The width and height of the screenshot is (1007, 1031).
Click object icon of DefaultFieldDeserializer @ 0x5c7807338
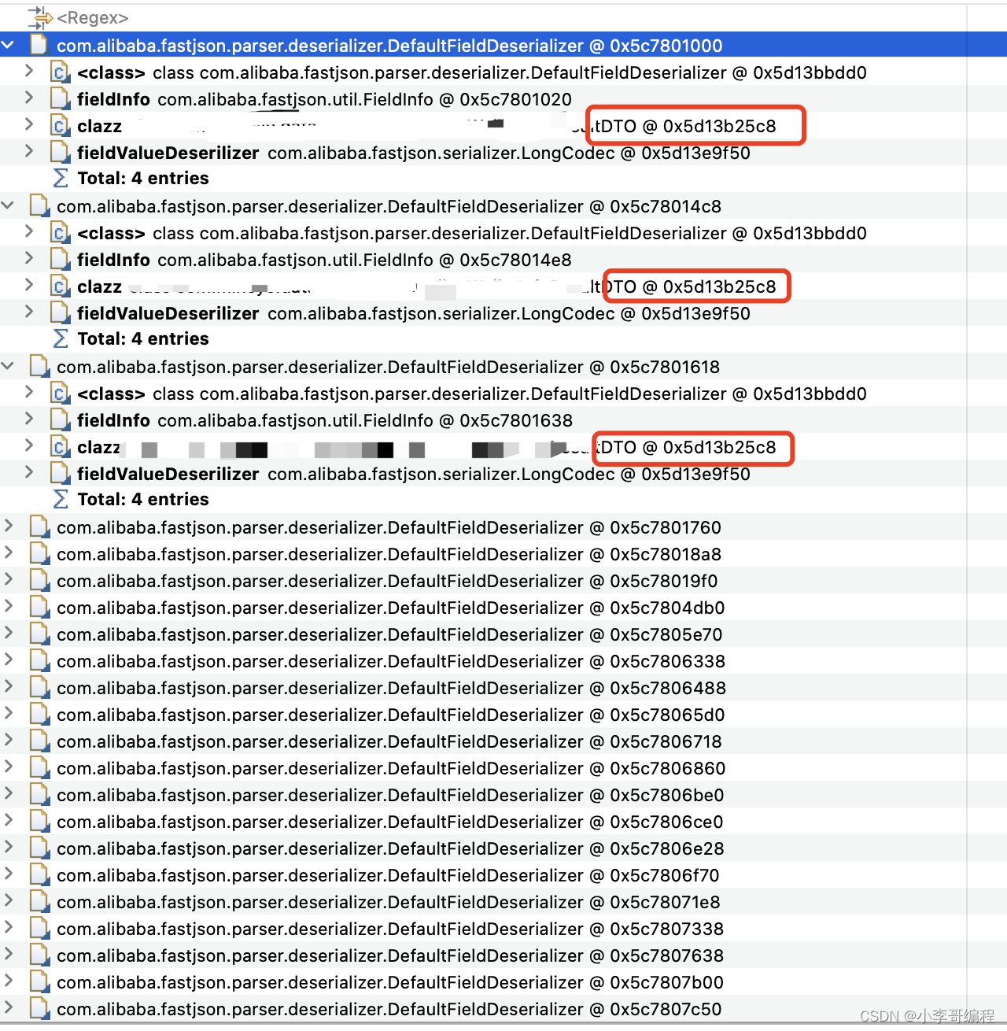(x=39, y=929)
